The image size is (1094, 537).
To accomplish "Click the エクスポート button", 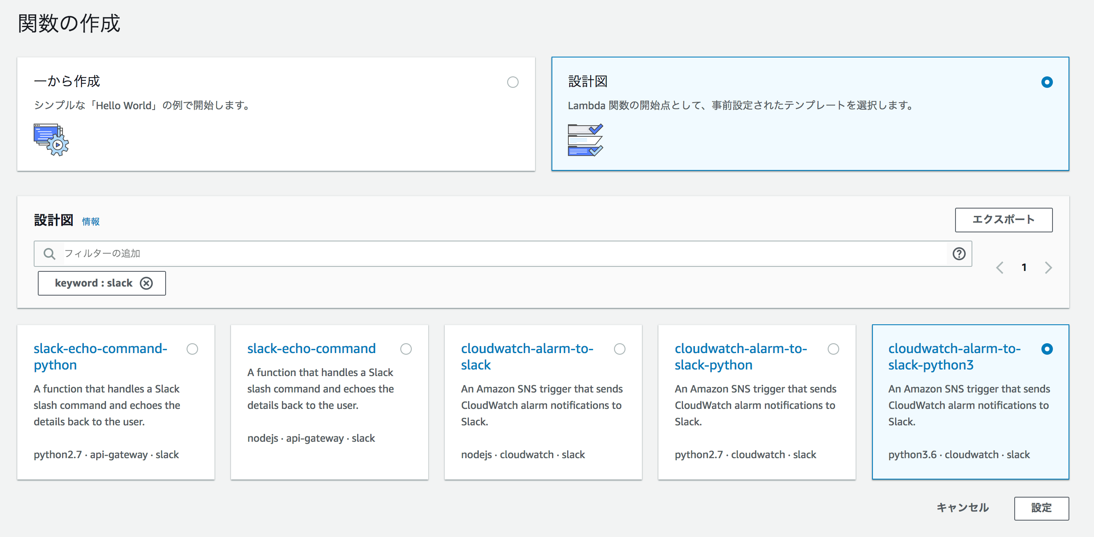I will (1004, 220).
